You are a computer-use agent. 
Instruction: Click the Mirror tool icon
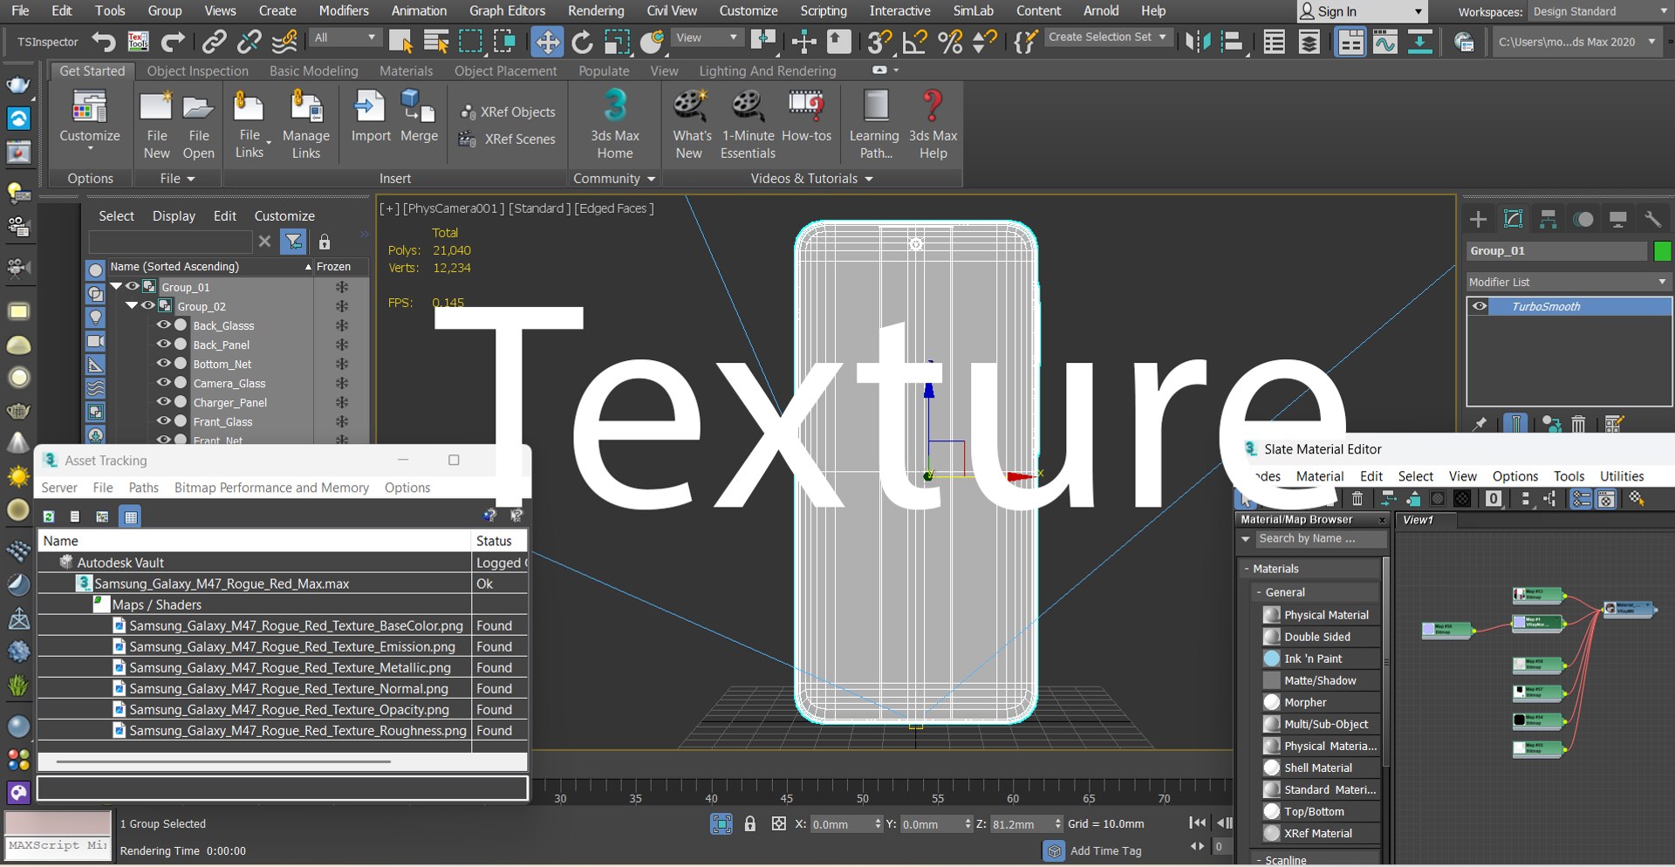[x=1198, y=42]
